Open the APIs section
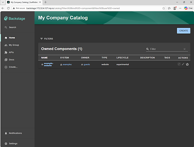The width and height of the screenshot is (194, 147). (x=11, y=52)
